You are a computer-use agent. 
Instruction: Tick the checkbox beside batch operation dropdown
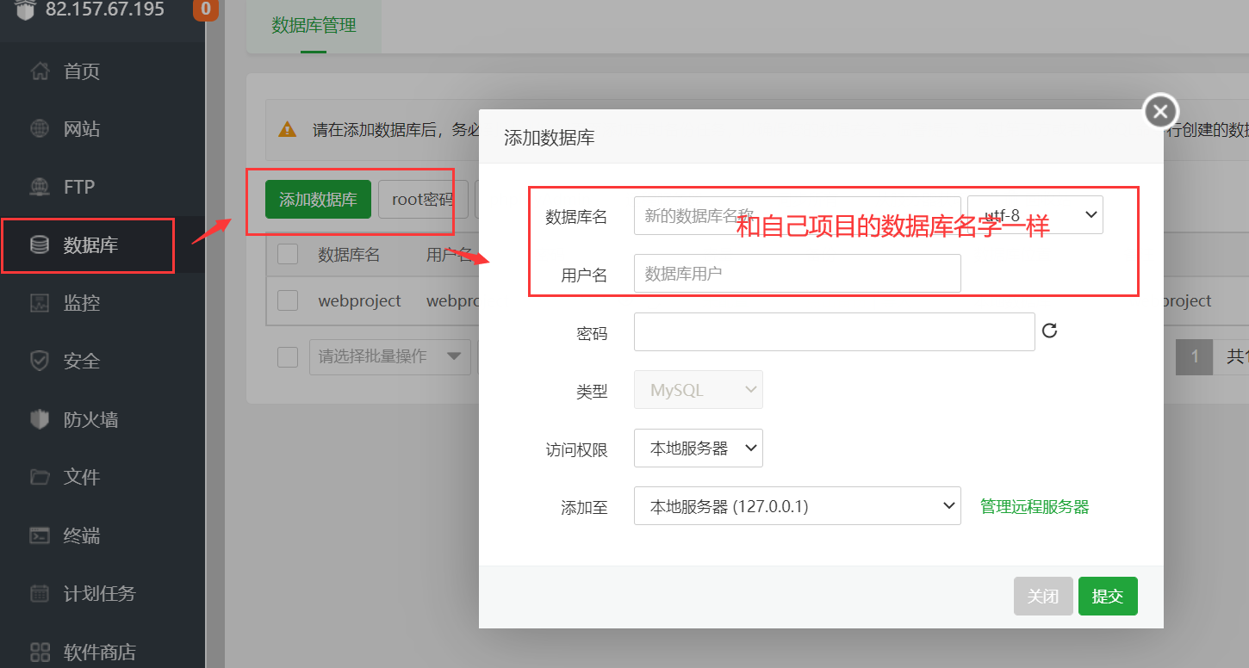tap(288, 356)
